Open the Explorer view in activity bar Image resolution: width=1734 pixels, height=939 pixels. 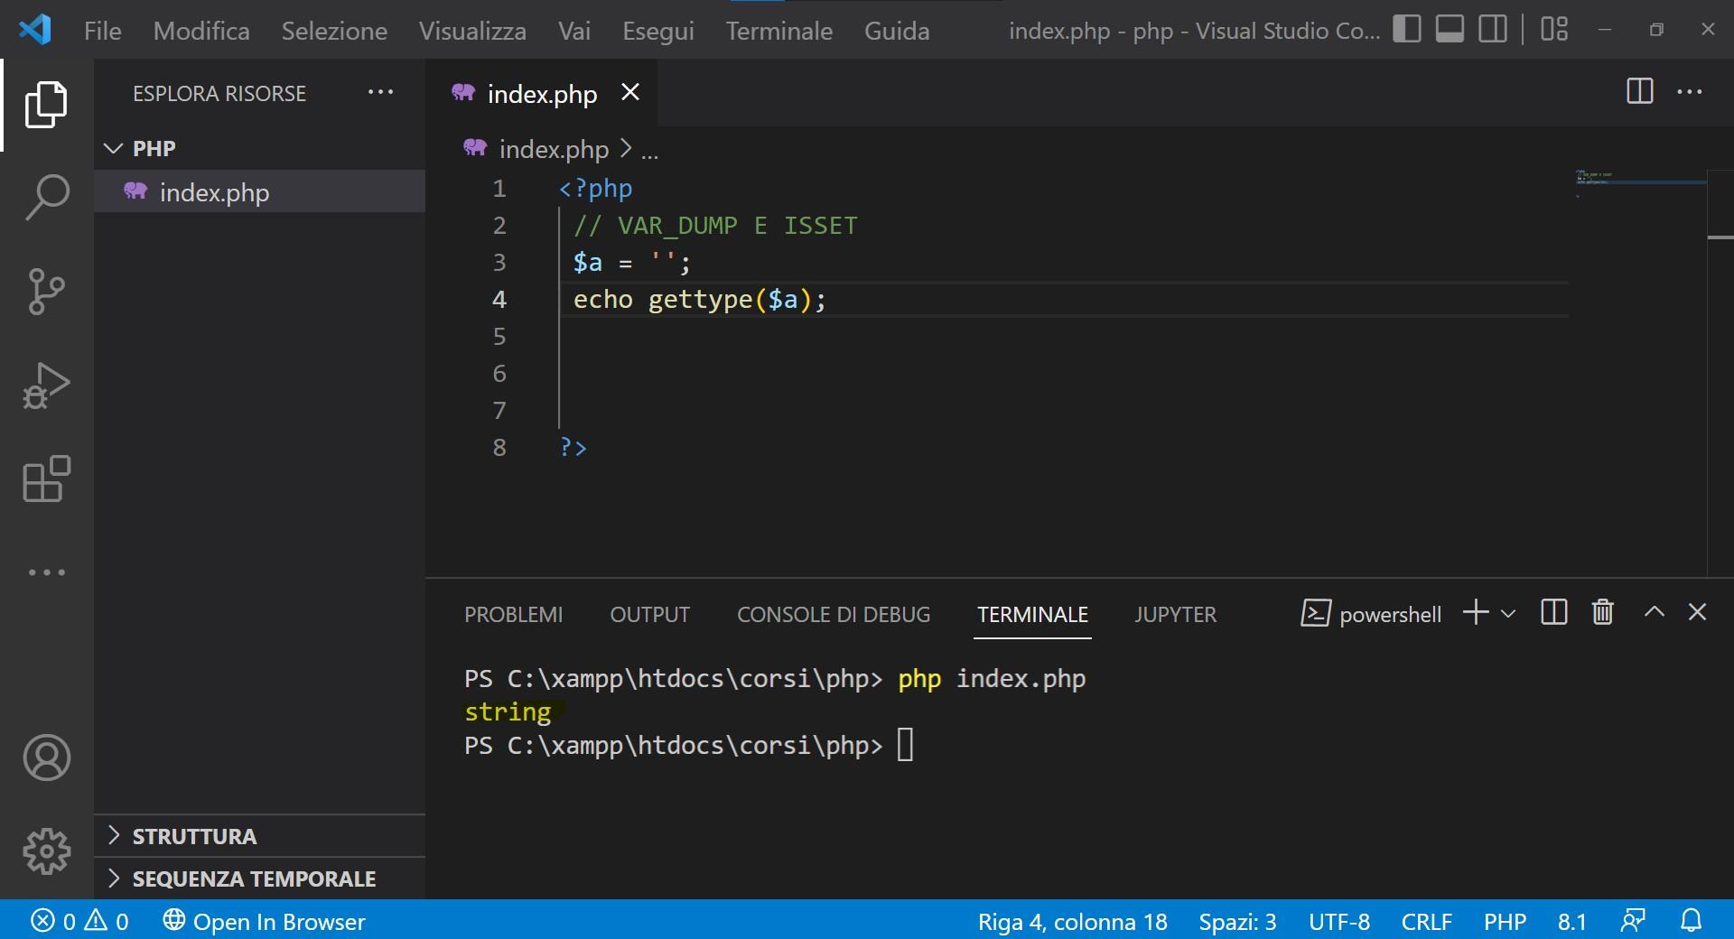pos(46,105)
